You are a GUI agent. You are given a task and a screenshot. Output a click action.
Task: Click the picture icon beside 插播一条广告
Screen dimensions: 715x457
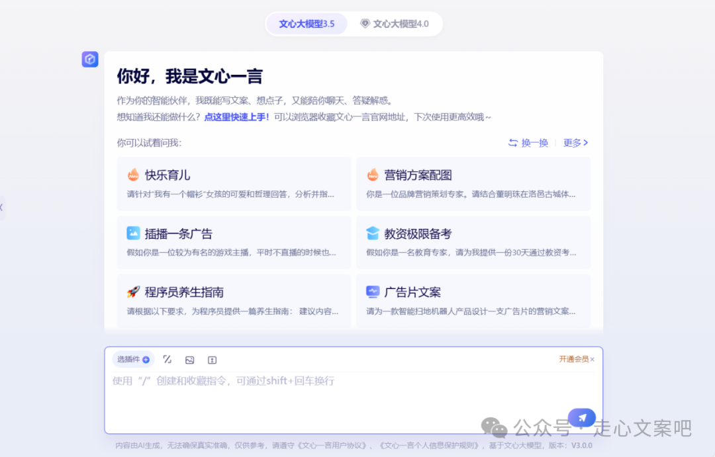point(132,233)
